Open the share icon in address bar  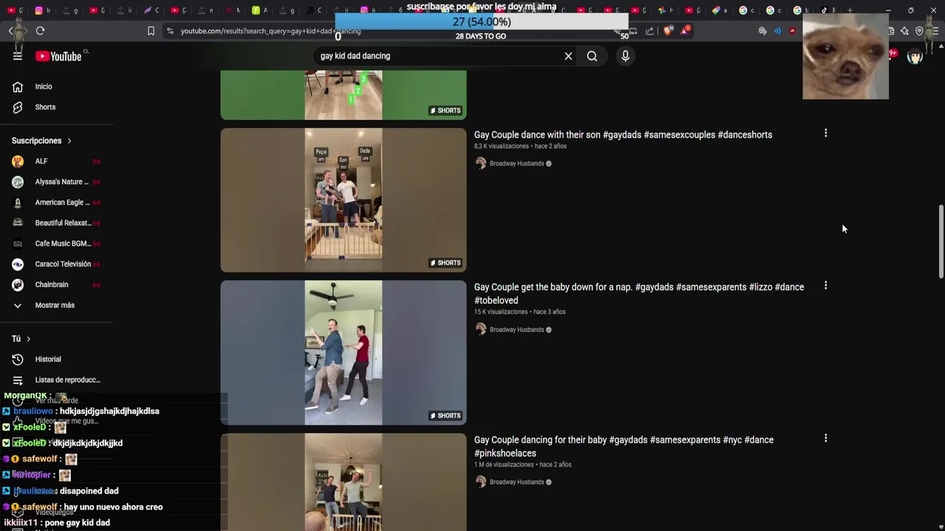[x=650, y=31]
